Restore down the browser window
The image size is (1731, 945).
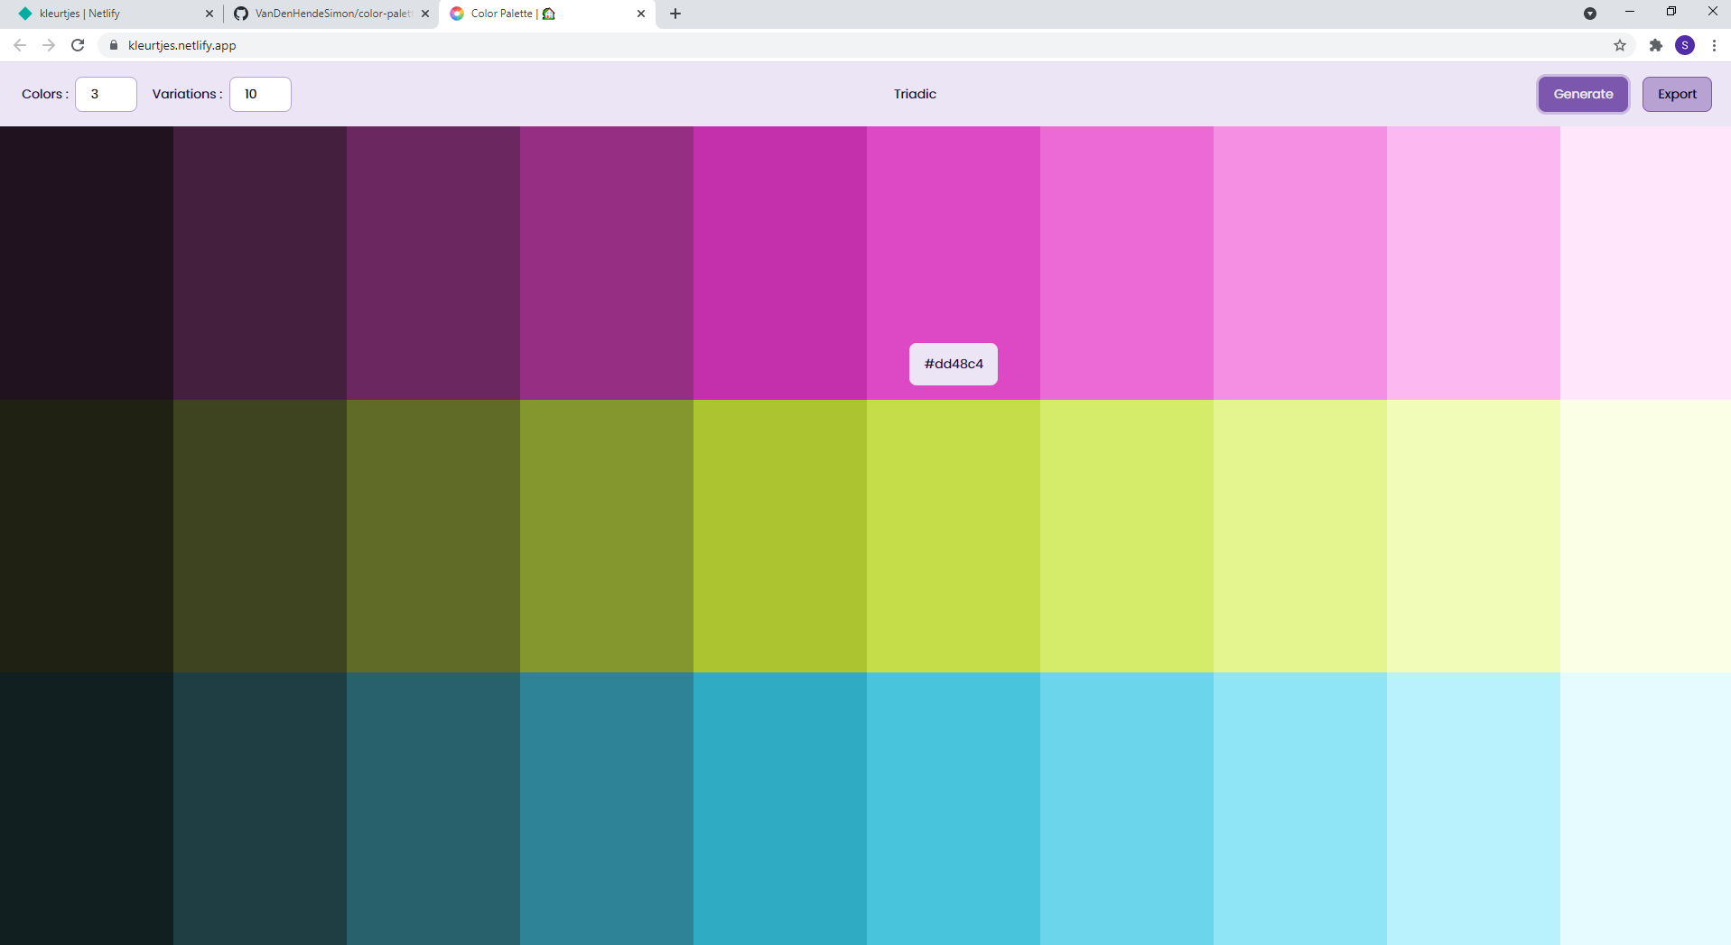(1671, 12)
